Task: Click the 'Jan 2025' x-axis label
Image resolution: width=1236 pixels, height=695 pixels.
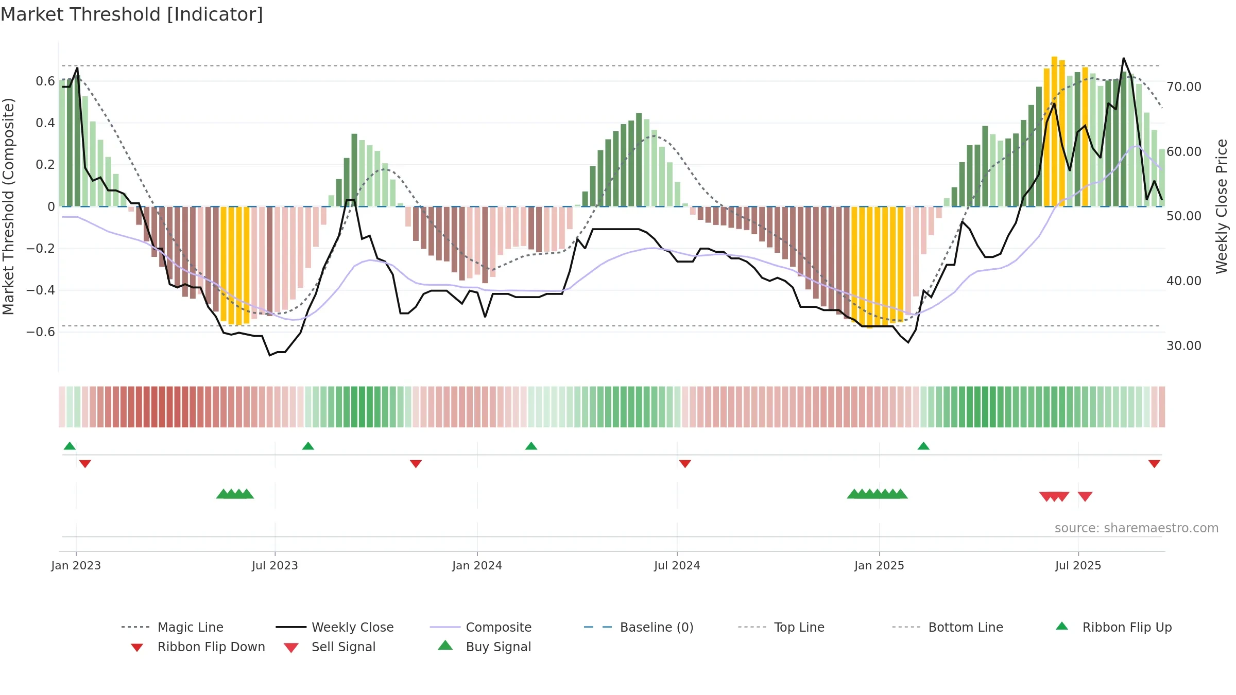Action: coord(880,565)
